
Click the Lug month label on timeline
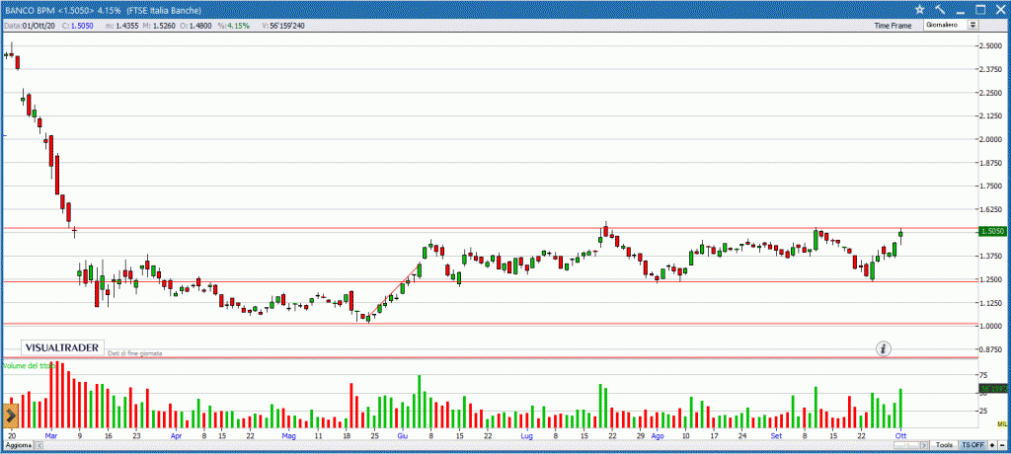[x=527, y=436]
